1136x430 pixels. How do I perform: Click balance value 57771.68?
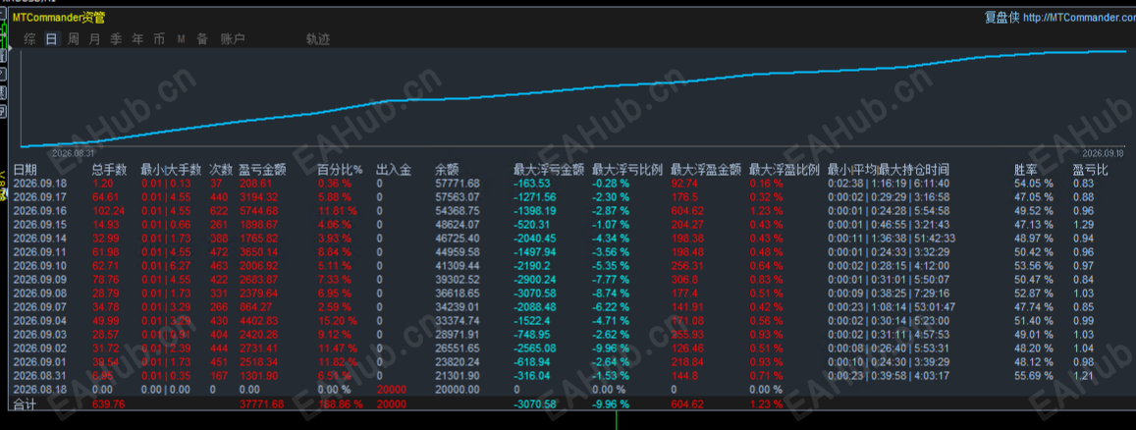coord(458,184)
